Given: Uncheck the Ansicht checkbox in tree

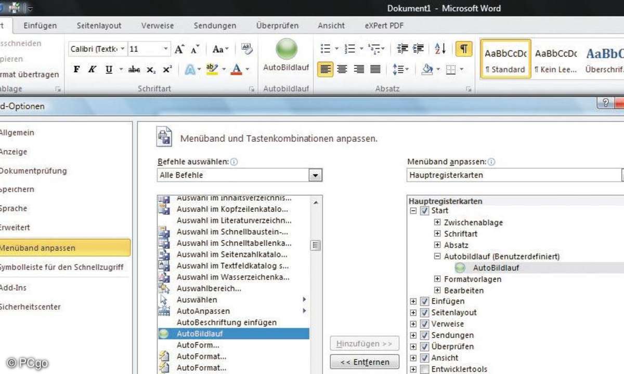Looking at the screenshot, I should (424, 358).
